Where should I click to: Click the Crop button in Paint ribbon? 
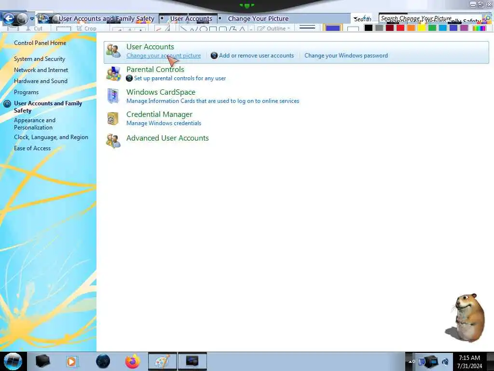pyautogui.click(x=86, y=29)
